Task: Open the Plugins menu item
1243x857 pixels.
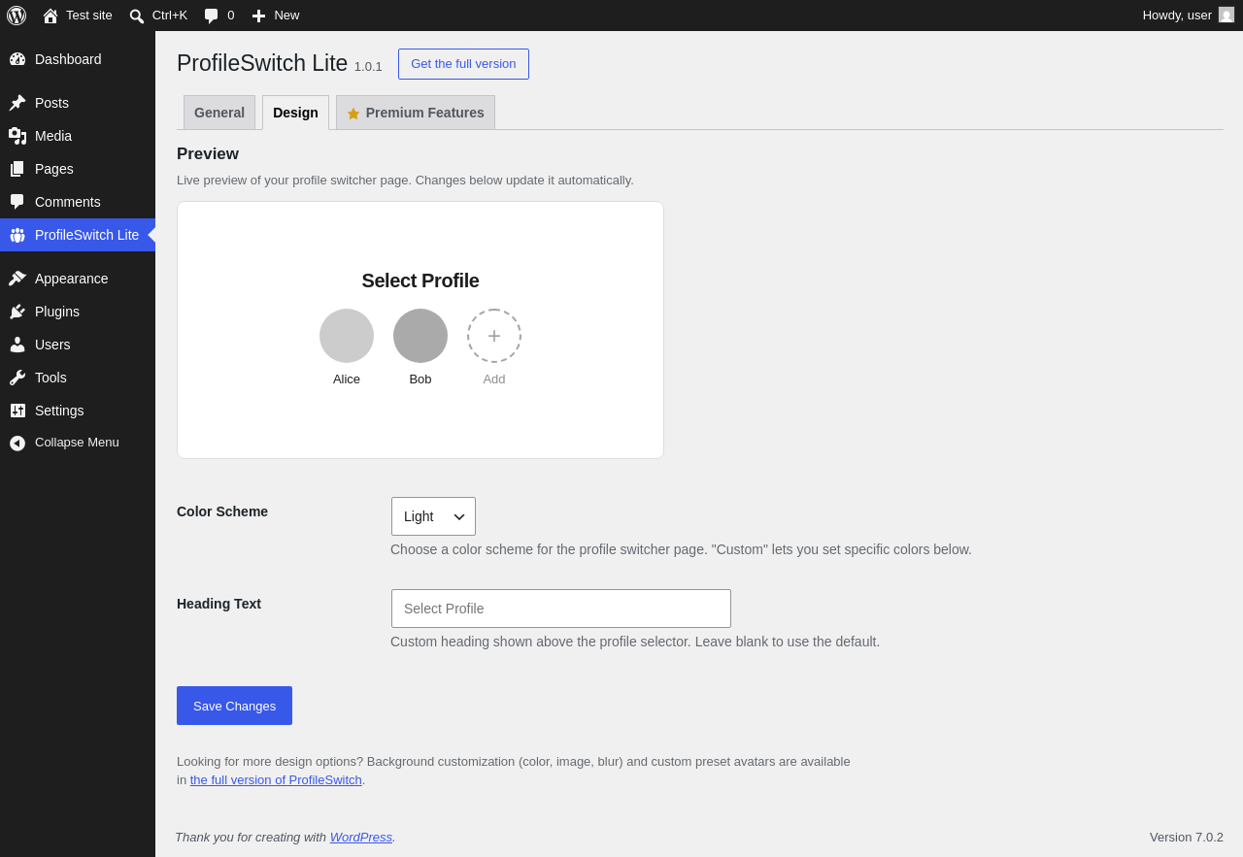Action: click(x=78, y=312)
